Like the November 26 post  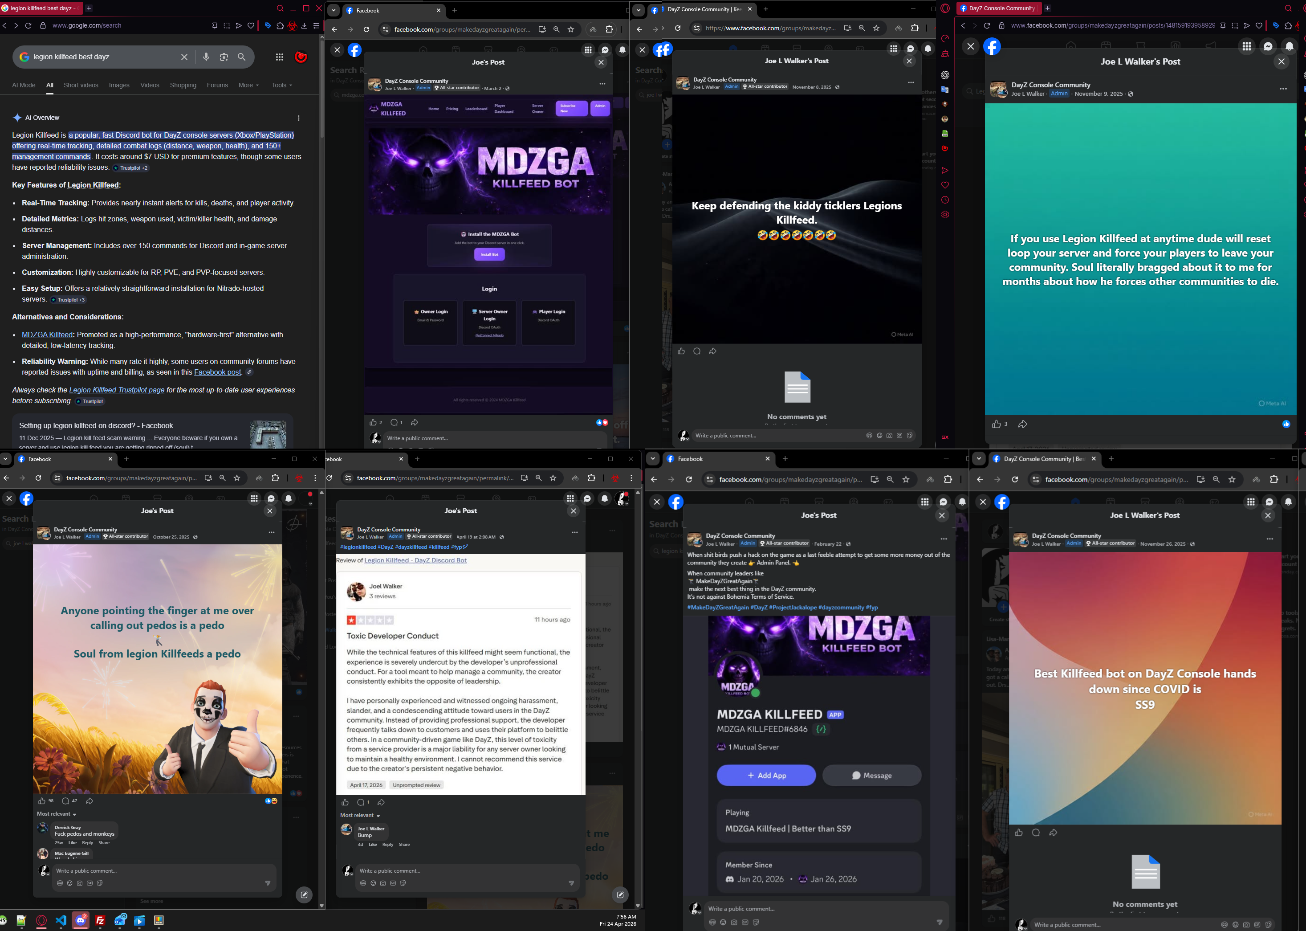pos(1018,833)
